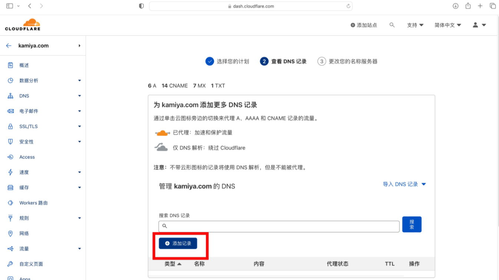Click the 代理状态 column header
This screenshot has height=280, width=499.
[x=337, y=264]
